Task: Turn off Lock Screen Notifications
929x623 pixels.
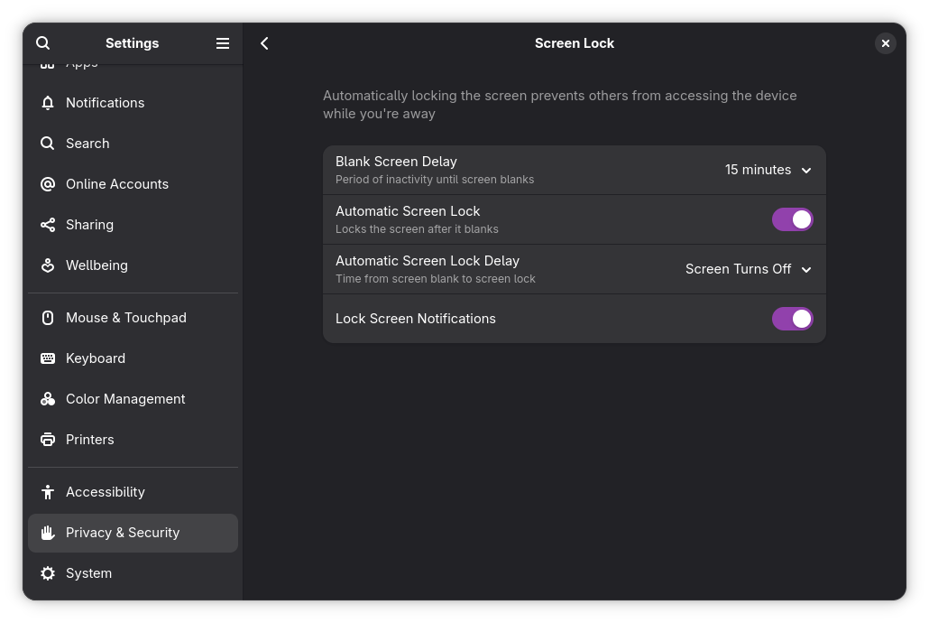Action: [x=792, y=318]
